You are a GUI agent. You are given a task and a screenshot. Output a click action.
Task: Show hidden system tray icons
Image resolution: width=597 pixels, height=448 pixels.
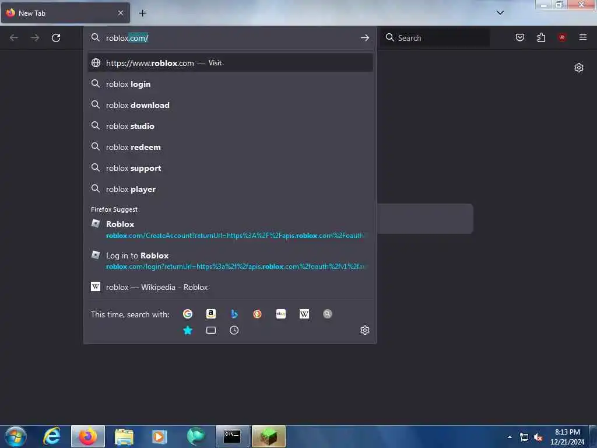point(510,437)
